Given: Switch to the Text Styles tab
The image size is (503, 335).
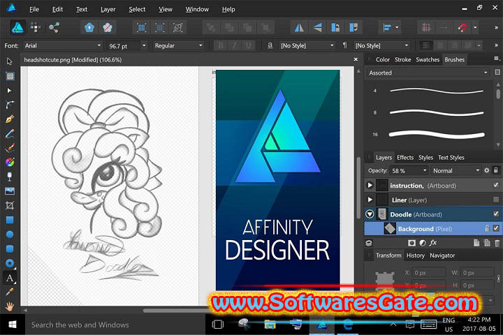Looking at the screenshot, I should [451, 158].
